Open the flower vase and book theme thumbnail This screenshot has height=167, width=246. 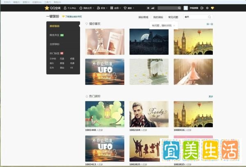click(105, 41)
